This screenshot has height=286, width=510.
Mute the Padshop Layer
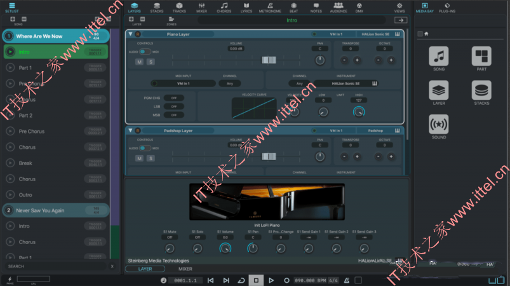139,158
